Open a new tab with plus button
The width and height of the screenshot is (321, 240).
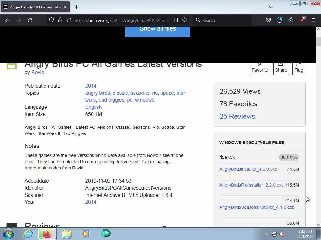tap(76, 7)
